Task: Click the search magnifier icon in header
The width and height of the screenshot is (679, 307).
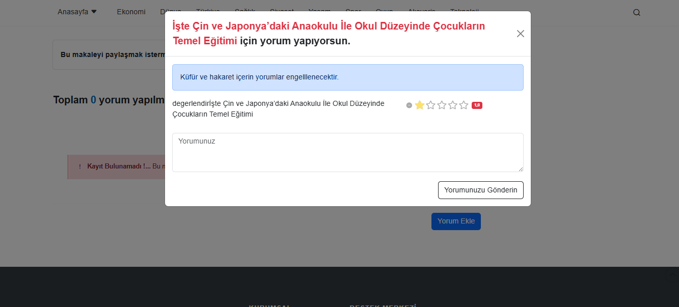Action: coord(636,13)
